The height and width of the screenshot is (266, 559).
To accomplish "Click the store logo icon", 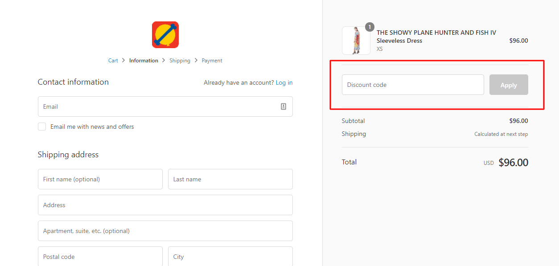I will tap(165, 35).
